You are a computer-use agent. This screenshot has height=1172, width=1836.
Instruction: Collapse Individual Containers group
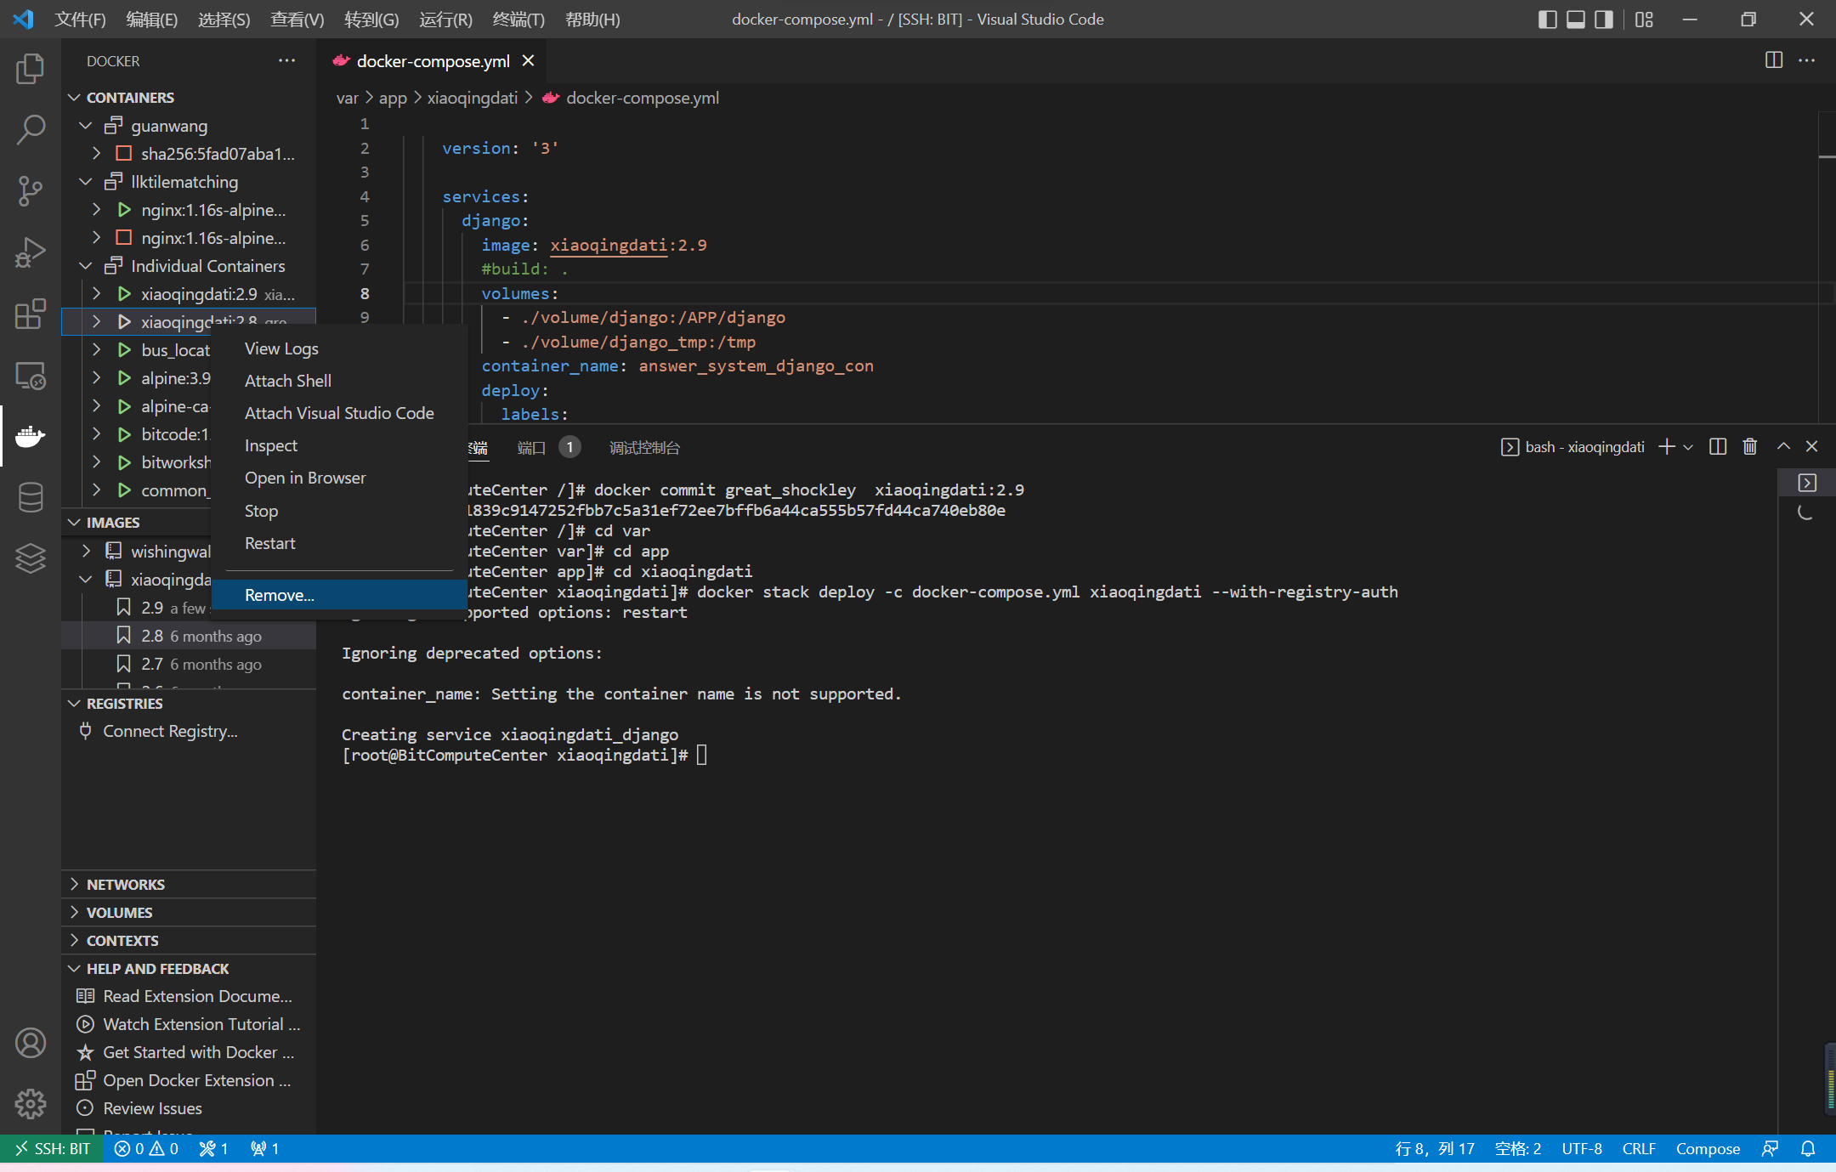[85, 266]
